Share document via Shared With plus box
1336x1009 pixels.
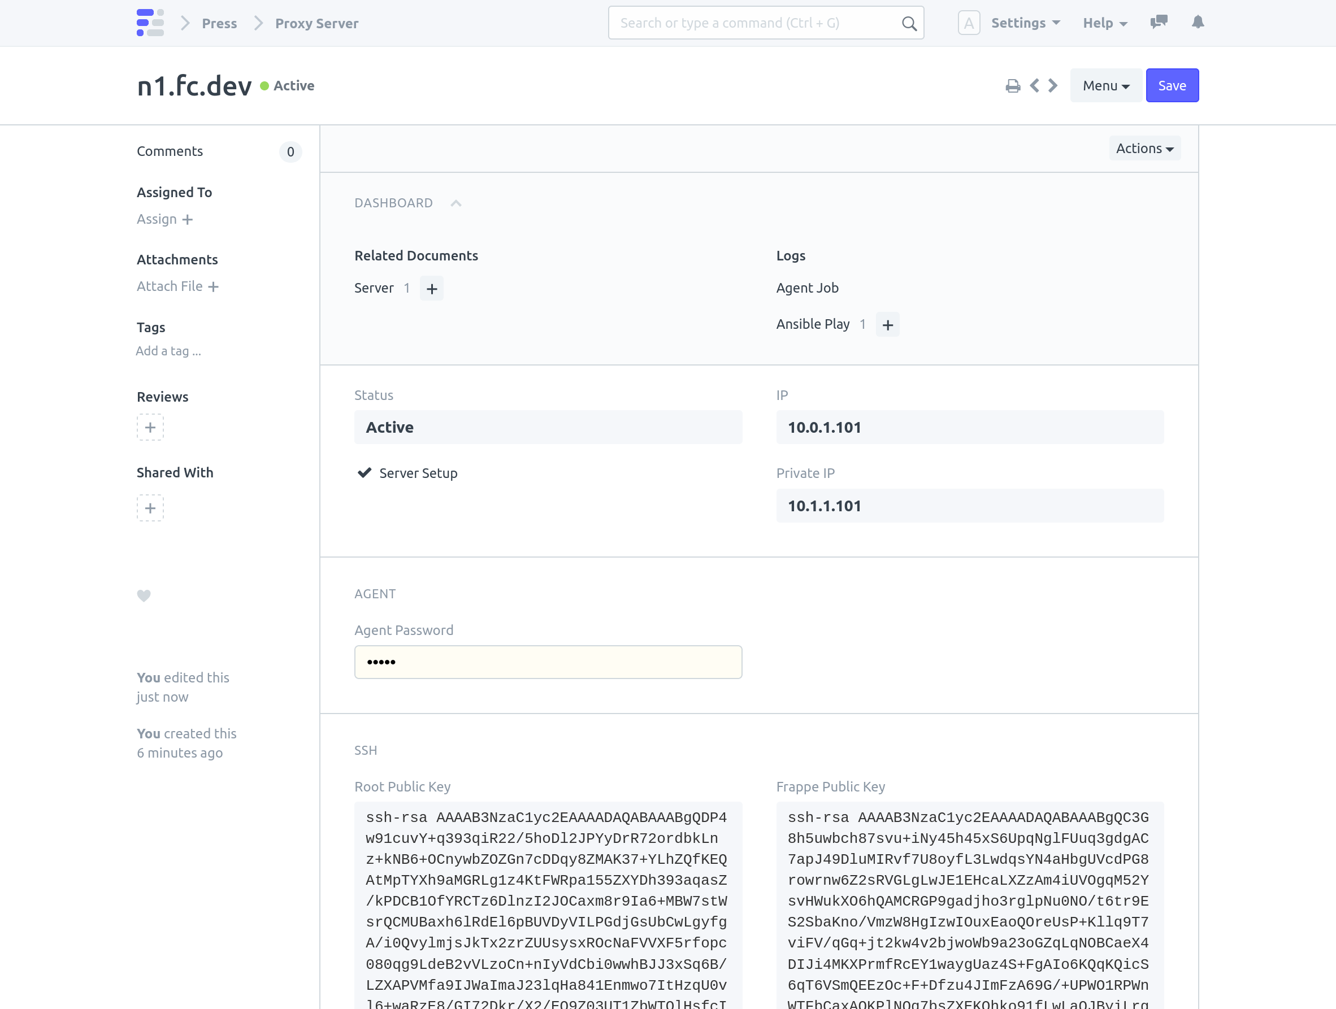coord(150,508)
